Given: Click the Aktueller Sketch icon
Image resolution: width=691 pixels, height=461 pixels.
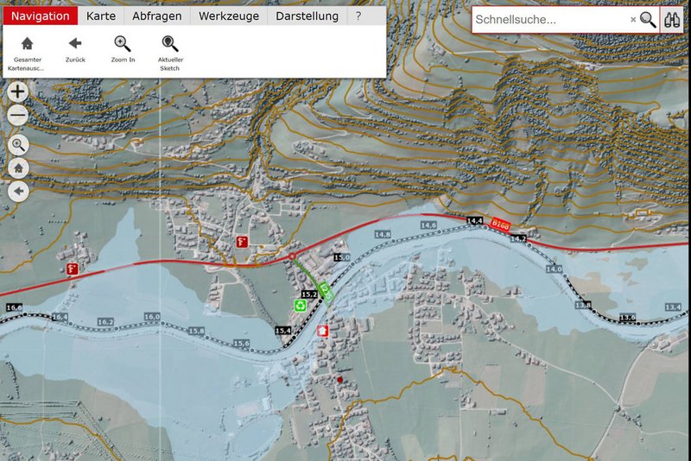Looking at the screenshot, I should (170, 43).
